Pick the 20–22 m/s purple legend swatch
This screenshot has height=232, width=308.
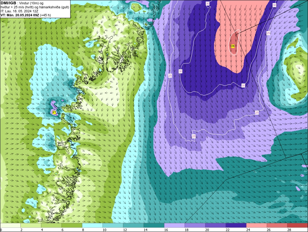(x=216, y=225)
